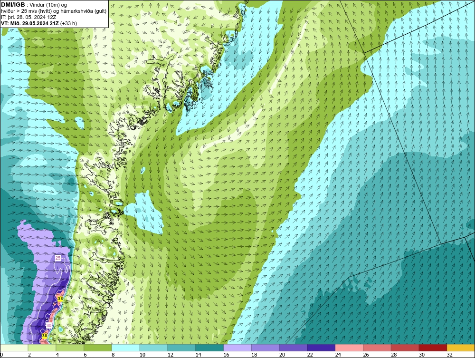The height and width of the screenshot is (358, 475).
Task: Click the legend scale number "12"
Action: (170, 355)
